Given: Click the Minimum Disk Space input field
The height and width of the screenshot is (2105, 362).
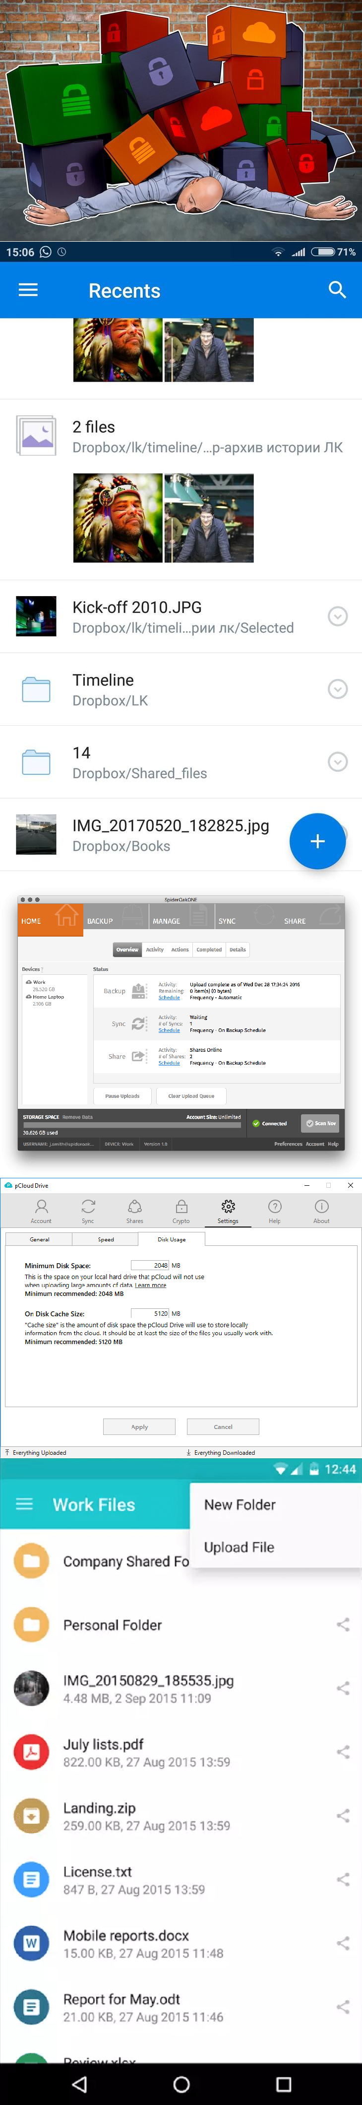Looking at the screenshot, I should coord(150,1265).
